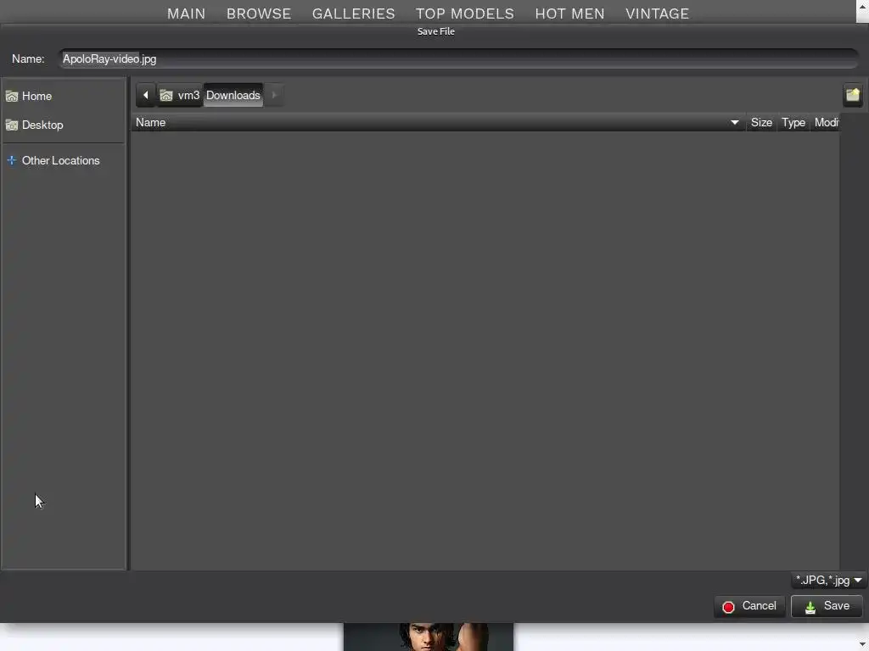Go to GALLERIES in the top menu
The image size is (869, 651).
point(354,14)
